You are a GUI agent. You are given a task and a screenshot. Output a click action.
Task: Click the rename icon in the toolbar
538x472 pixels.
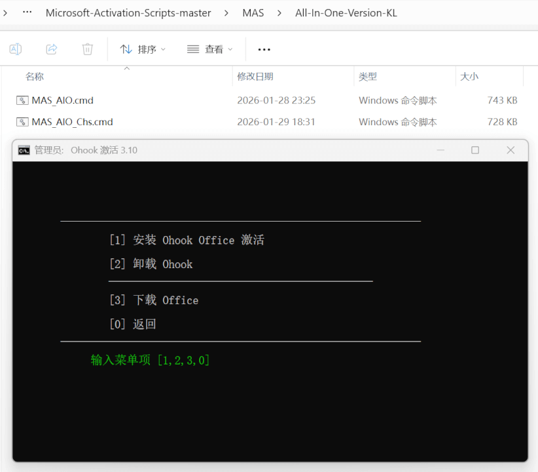(x=16, y=49)
